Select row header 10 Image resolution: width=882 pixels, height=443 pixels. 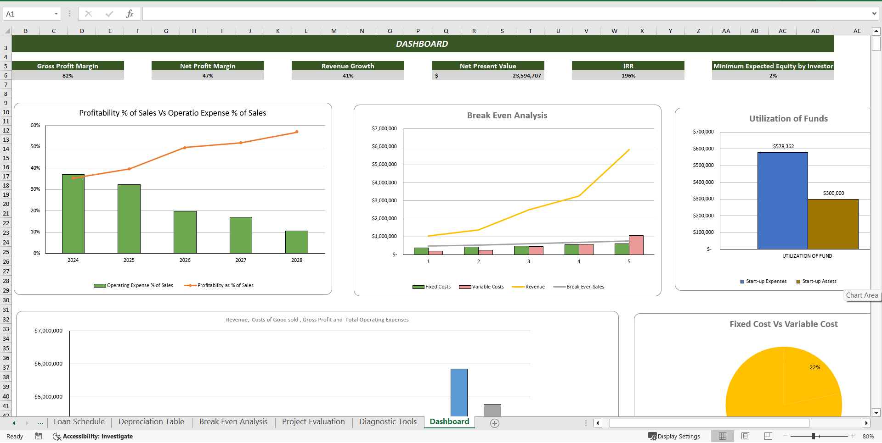(x=6, y=112)
